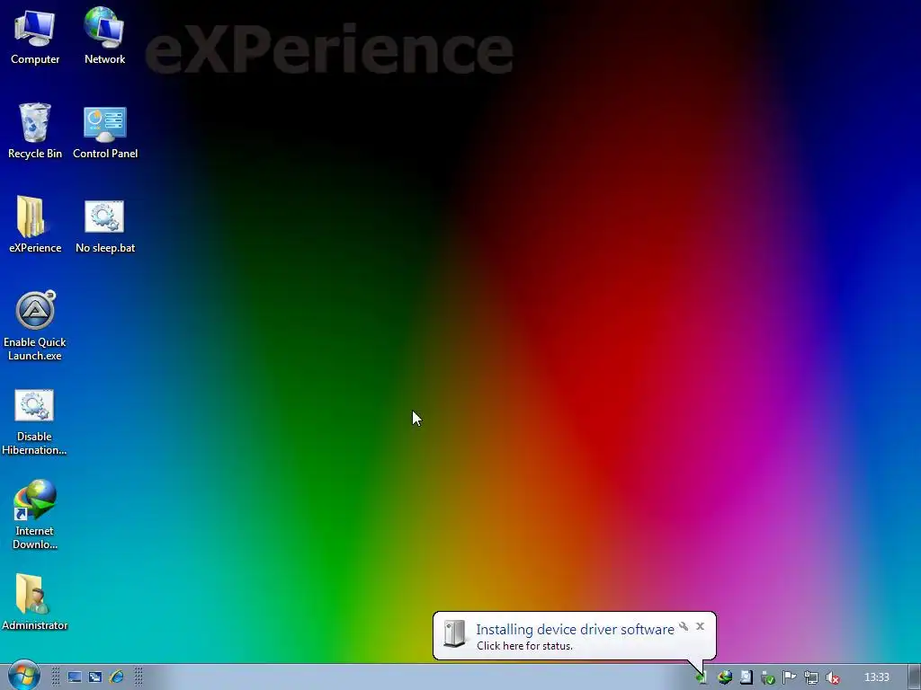Open Safely Remove Hardware tray icon

pyautogui.click(x=768, y=677)
